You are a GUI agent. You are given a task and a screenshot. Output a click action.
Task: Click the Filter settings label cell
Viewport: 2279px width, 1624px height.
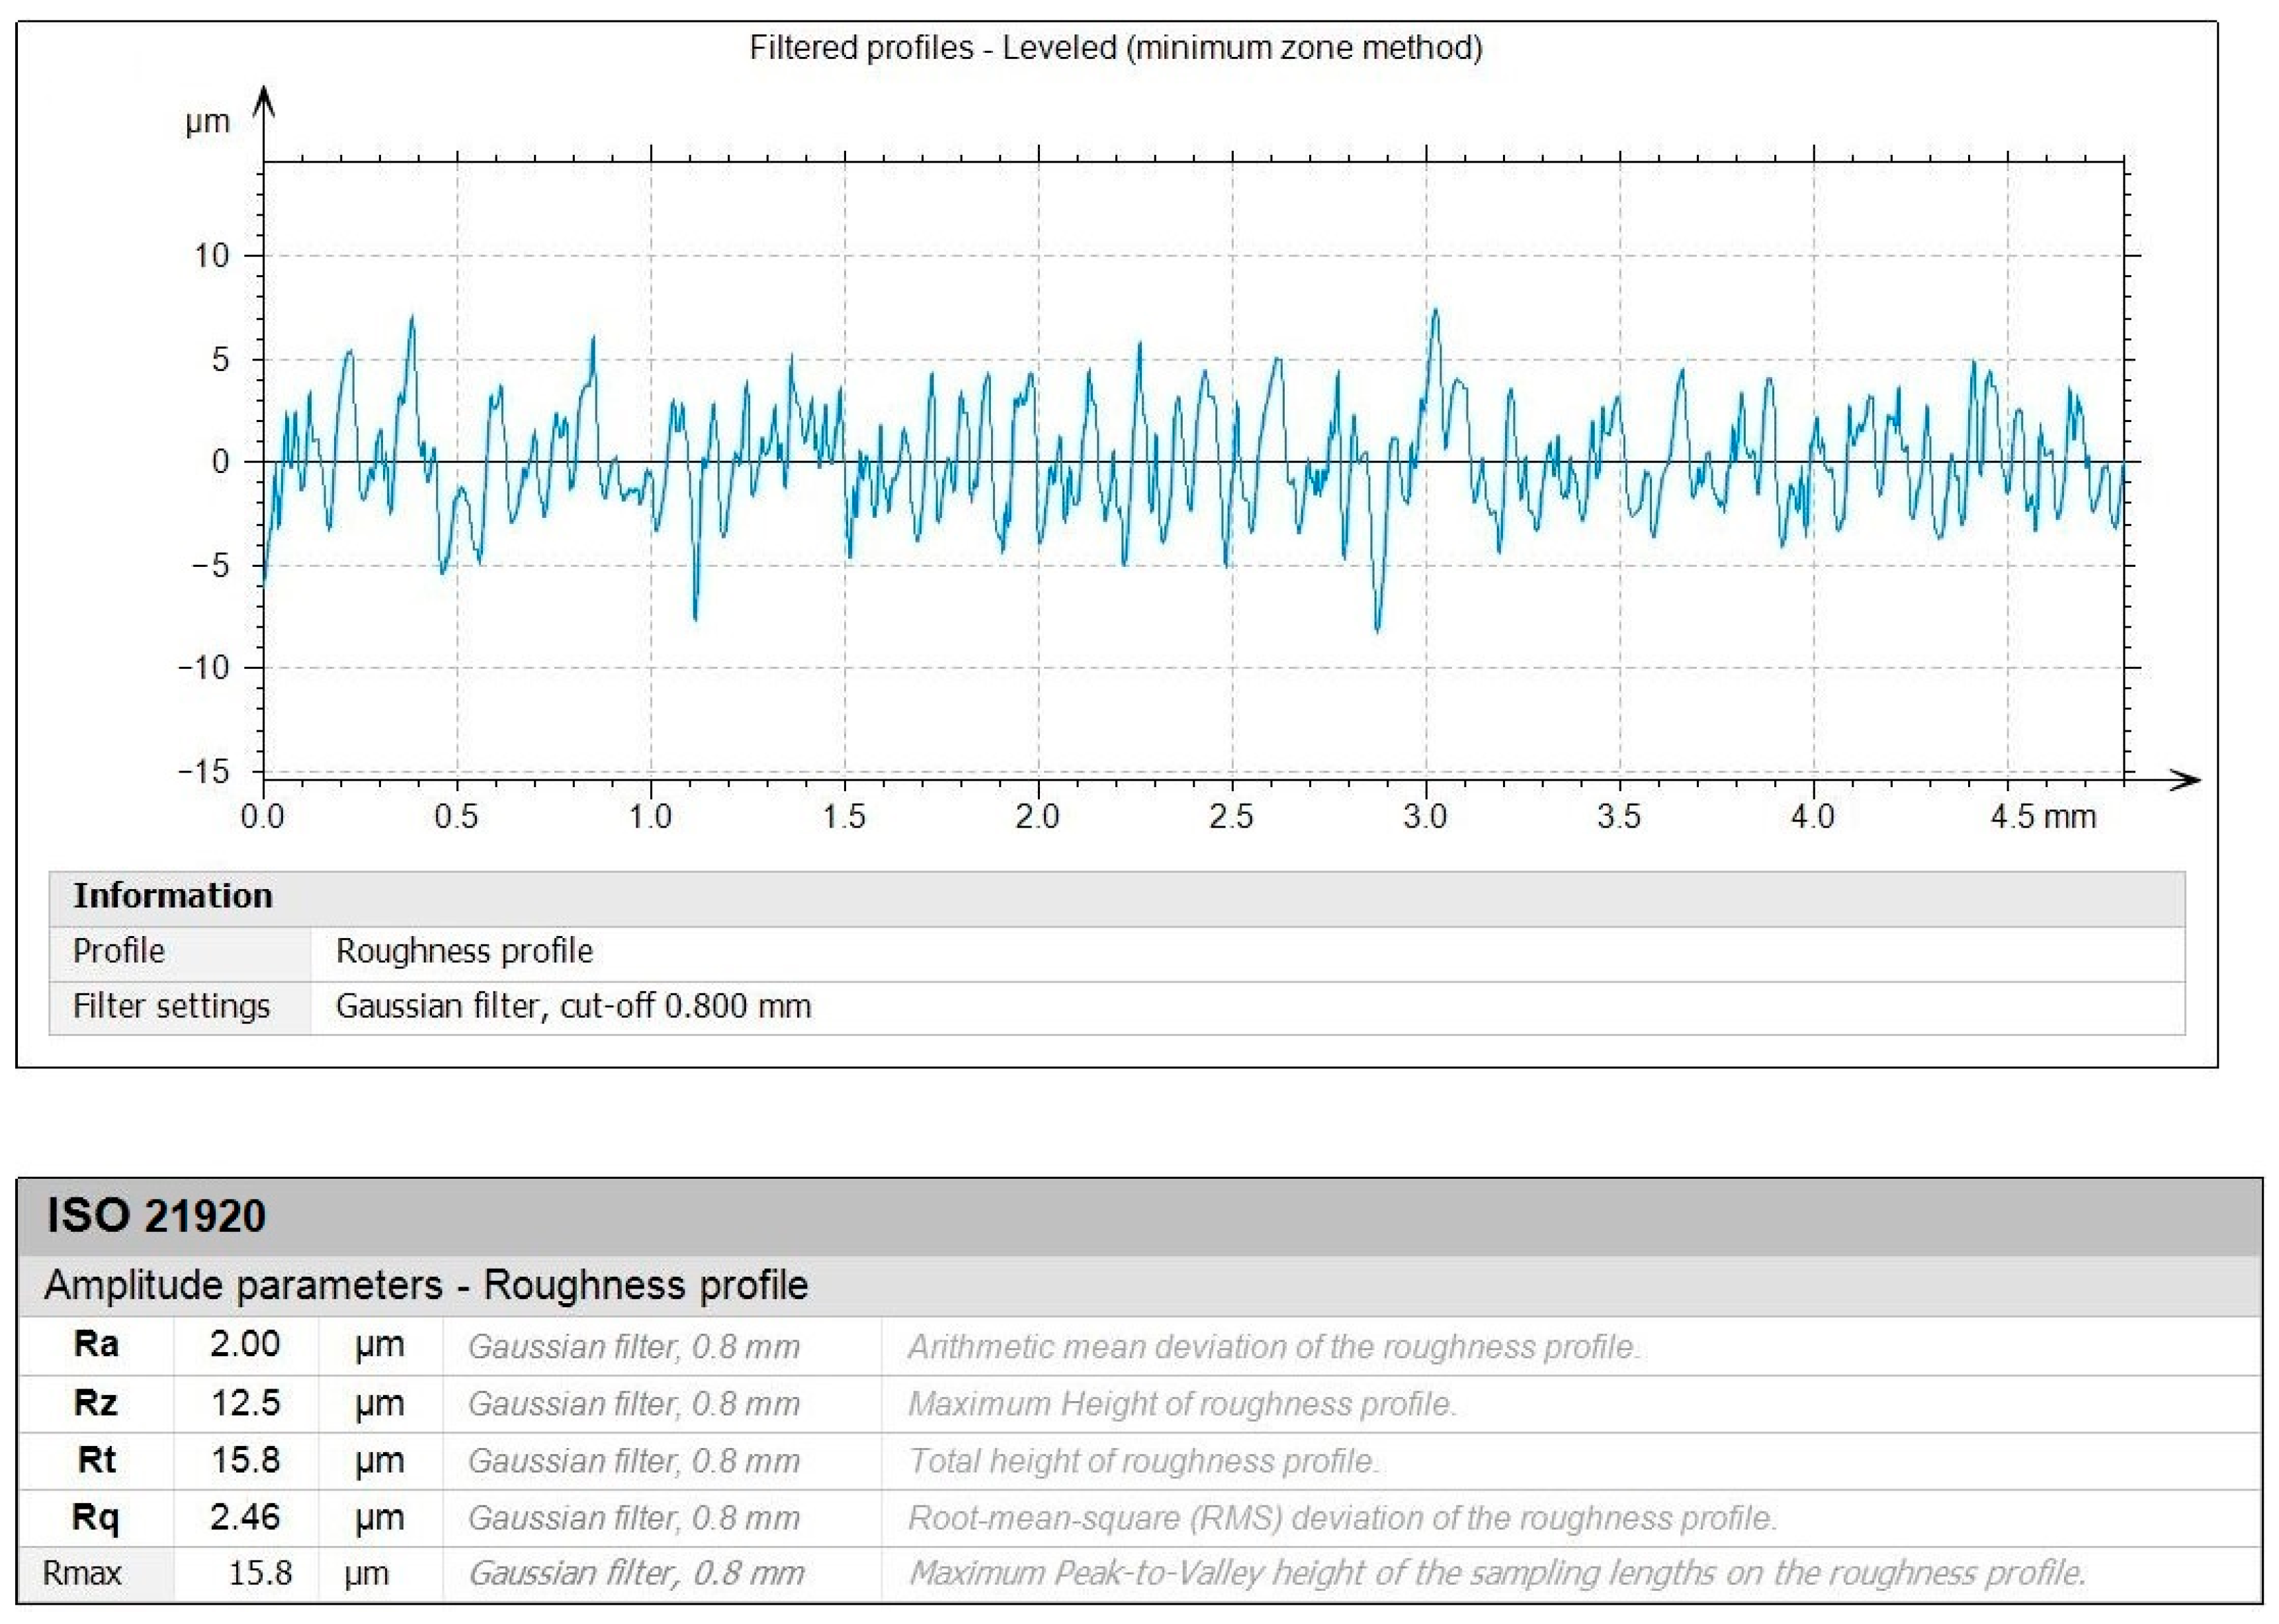click(x=171, y=1006)
